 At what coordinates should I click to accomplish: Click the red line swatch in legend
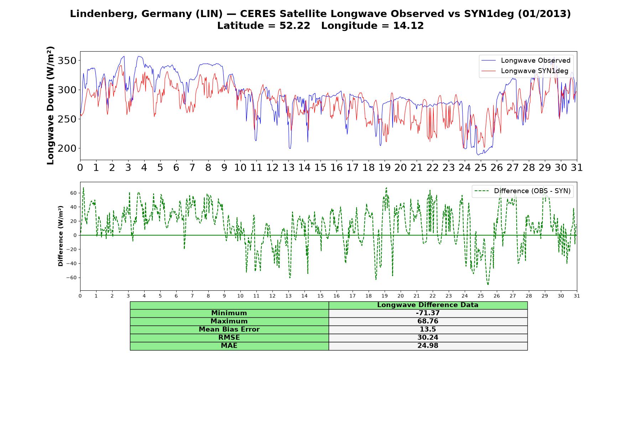[488, 71]
